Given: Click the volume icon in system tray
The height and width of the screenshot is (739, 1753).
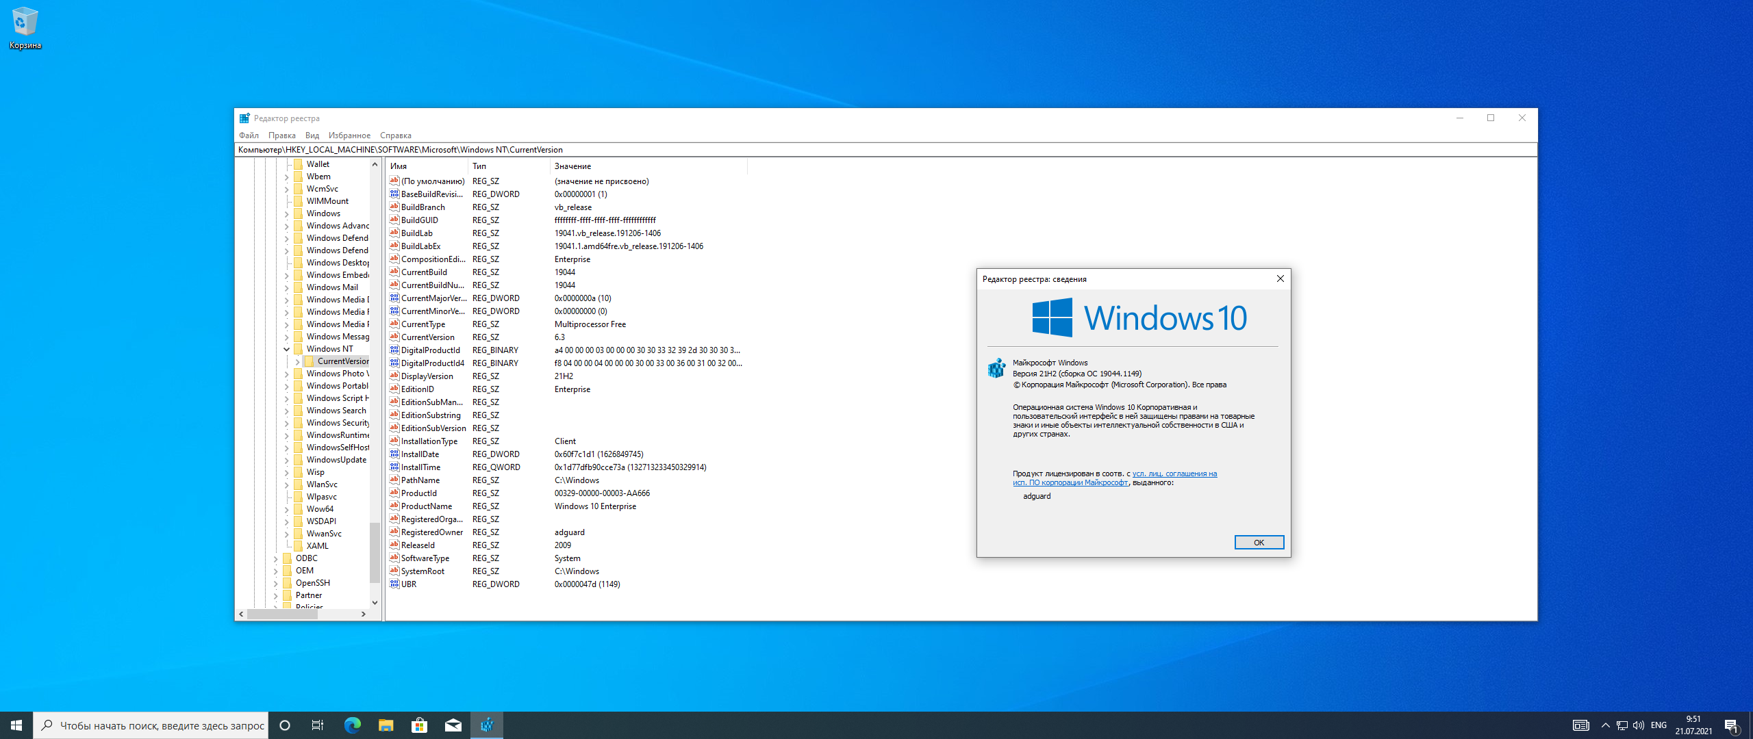Looking at the screenshot, I should (1638, 725).
